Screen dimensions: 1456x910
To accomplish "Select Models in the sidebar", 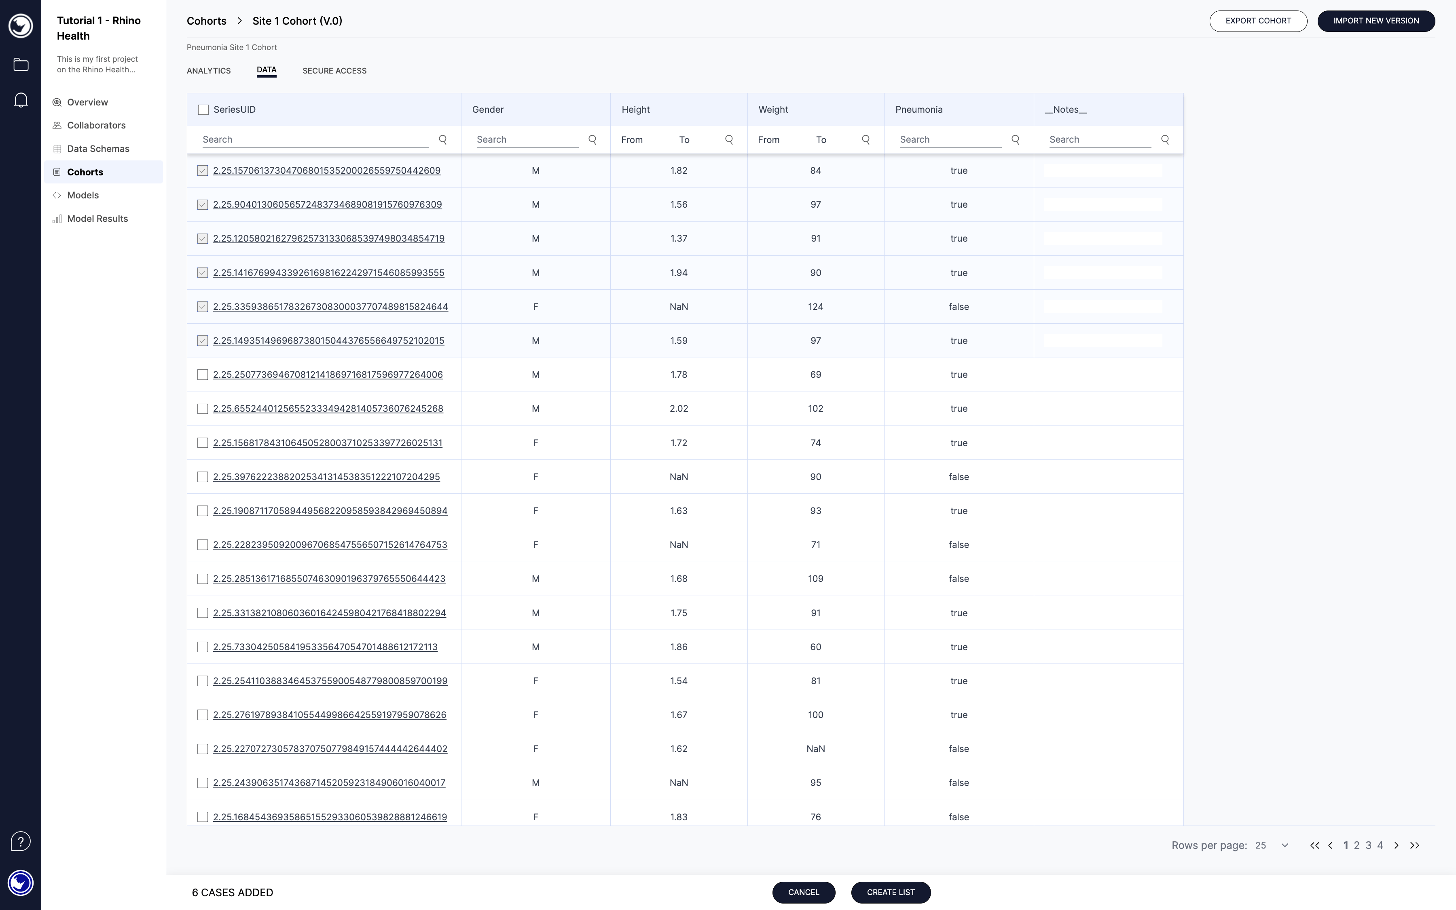I will (83, 195).
